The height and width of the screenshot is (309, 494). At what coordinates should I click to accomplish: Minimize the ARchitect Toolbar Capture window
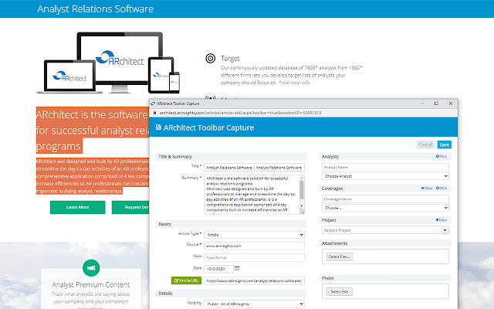[x=422, y=104]
